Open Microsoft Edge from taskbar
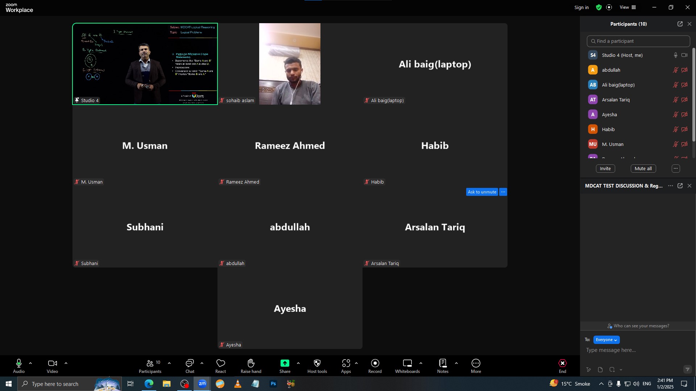 (149, 384)
